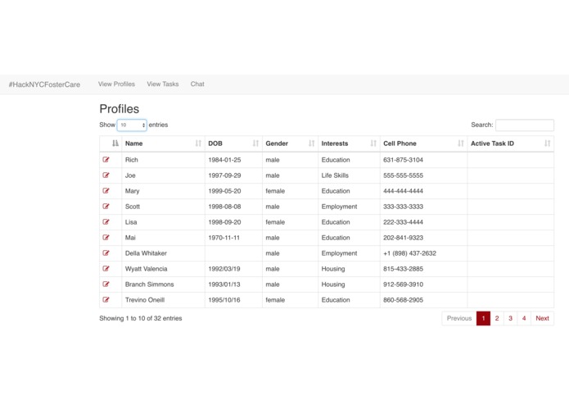Click the DOB value 1984-01-25

coord(224,160)
